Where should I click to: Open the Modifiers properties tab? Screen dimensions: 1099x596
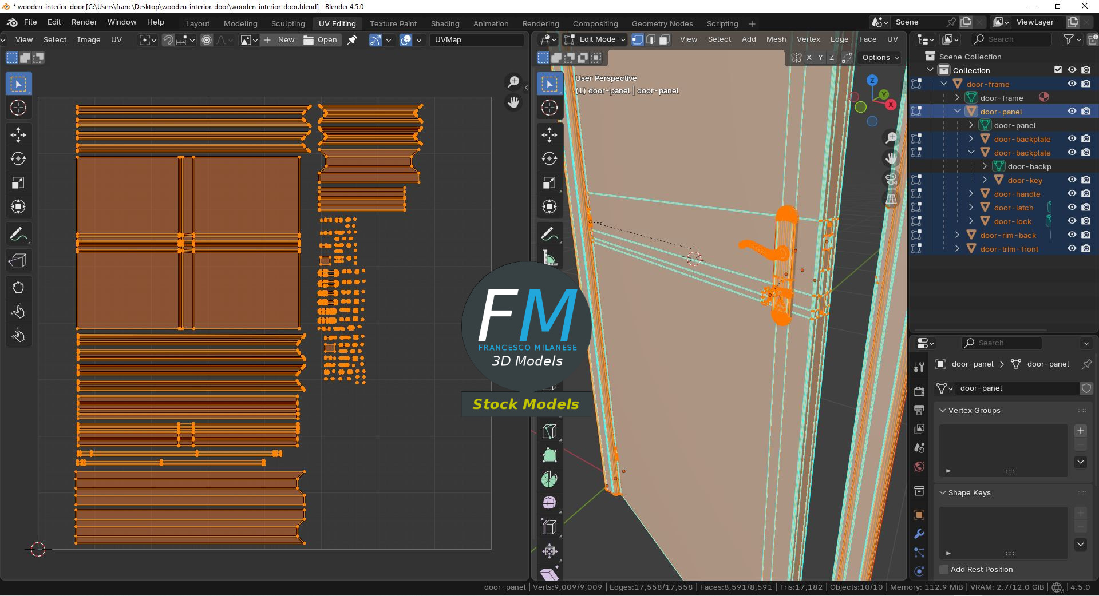[x=919, y=534]
